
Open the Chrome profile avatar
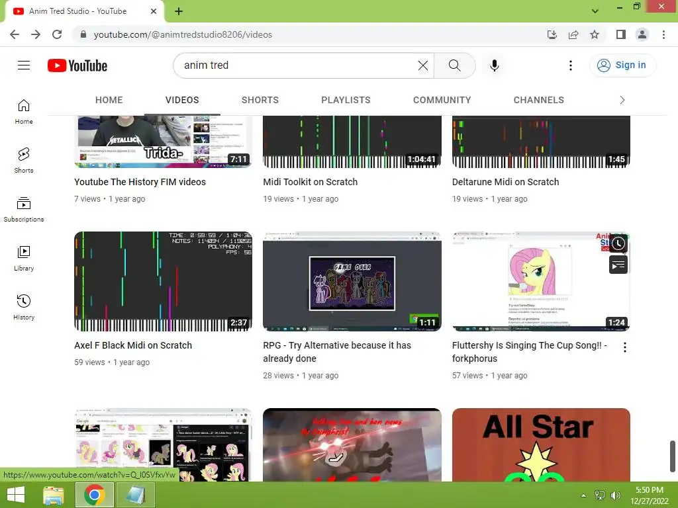tap(642, 34)
